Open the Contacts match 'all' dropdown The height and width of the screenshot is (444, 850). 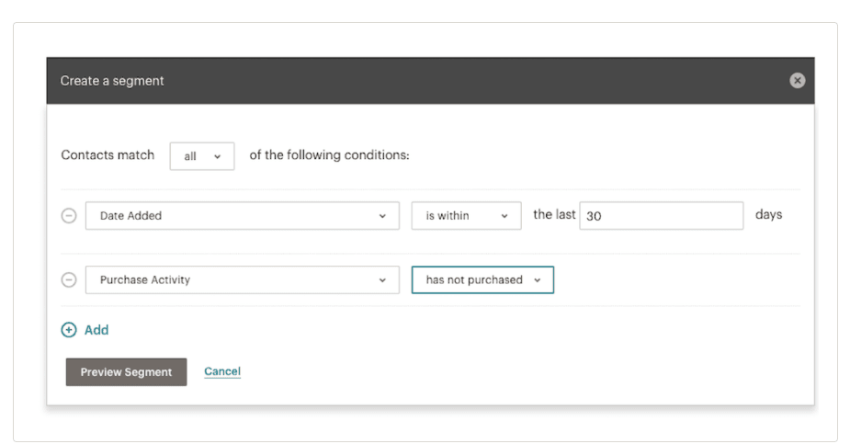point(201,156)
